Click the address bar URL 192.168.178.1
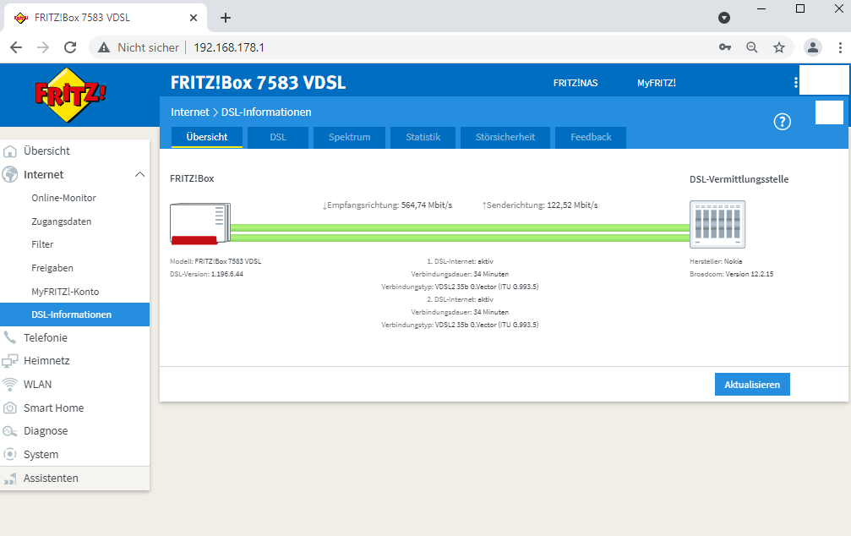The height and width of the screenshot is (536, 851). (229, 48)
